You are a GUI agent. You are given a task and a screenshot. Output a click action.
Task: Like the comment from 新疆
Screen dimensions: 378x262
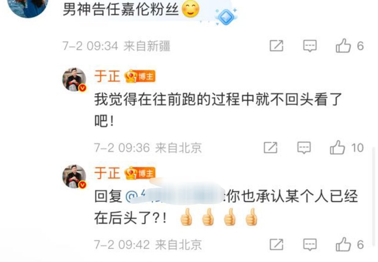343,46
